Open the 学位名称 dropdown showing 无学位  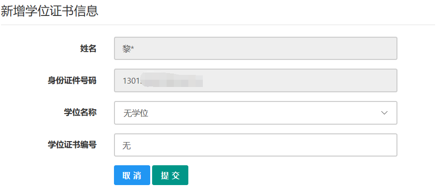click(255, 113)
